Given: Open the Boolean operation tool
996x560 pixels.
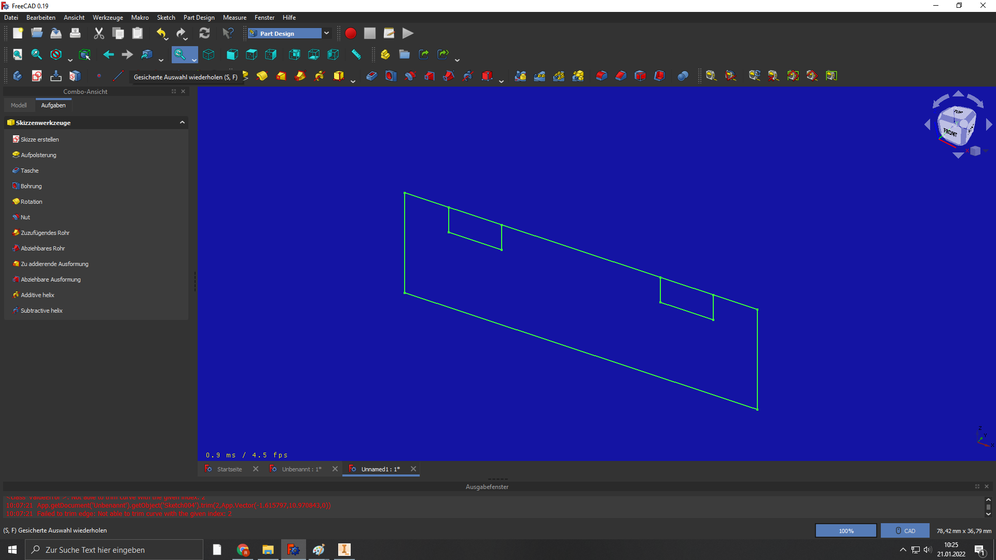Looking at the screenshot, I should (683, 76).
